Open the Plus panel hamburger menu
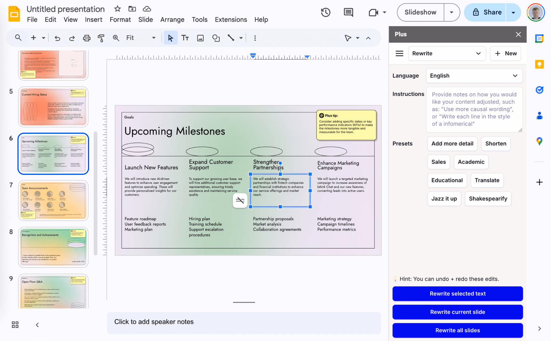The height and width of the screenshot is (341, 551). (399, 53)
